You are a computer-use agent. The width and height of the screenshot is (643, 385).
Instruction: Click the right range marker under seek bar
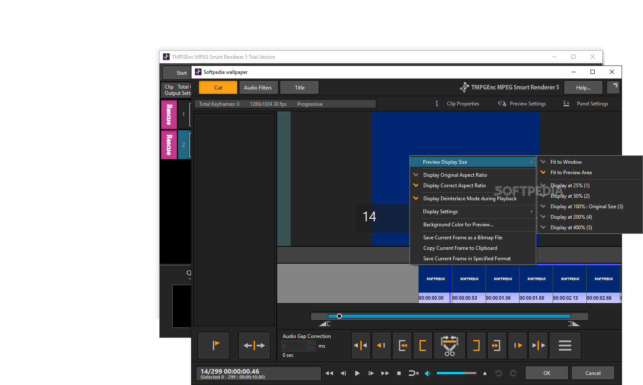(574, 324)
